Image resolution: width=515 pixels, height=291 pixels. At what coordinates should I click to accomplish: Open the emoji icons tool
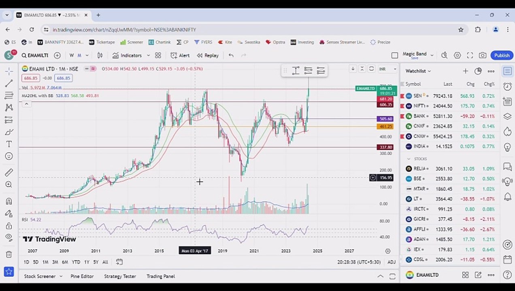point(9,156)
